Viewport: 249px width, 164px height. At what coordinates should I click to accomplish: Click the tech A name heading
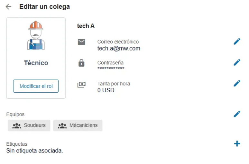86,26
